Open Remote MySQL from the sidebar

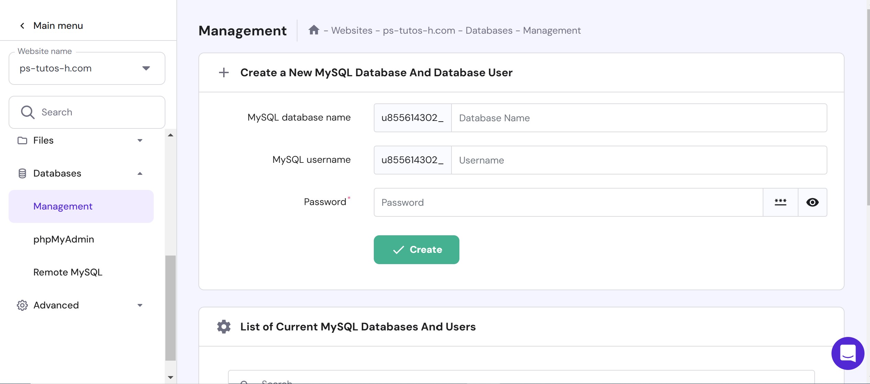coord(68,272)
